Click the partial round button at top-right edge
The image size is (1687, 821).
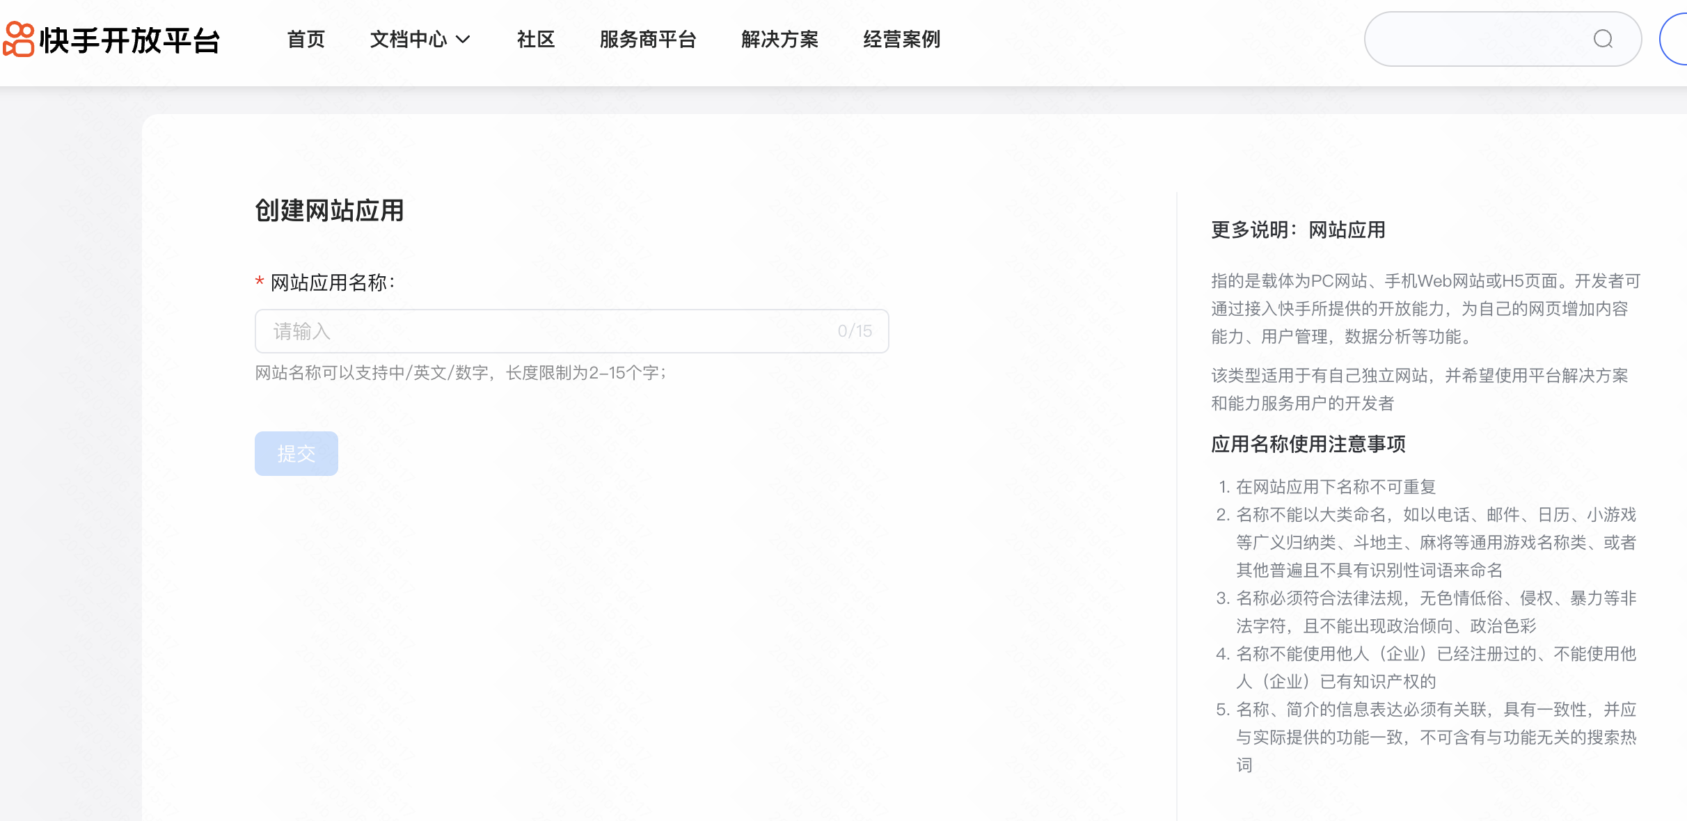[1676, 40]
